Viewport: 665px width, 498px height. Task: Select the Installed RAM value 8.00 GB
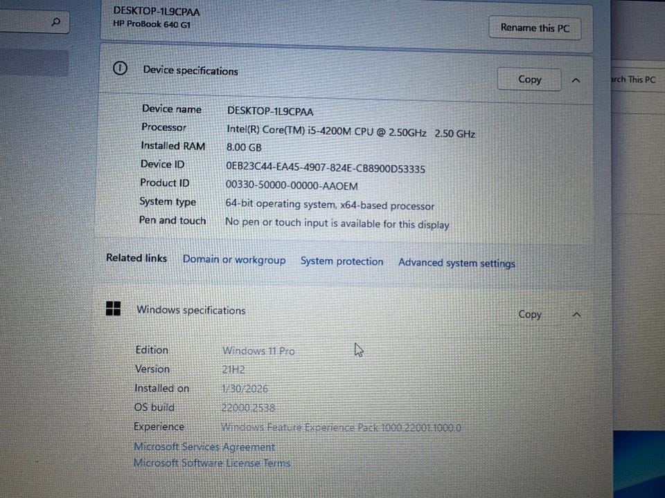244,147
